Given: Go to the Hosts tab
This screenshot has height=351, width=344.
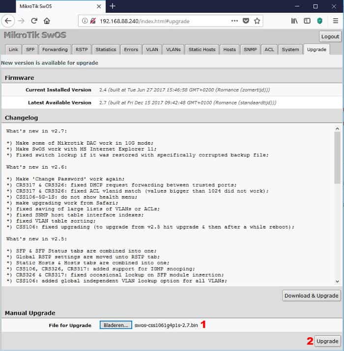Looking at the screenshot, I should (x=229, y=50).
